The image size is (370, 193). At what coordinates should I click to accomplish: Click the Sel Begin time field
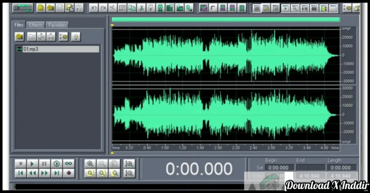point(279,167)
